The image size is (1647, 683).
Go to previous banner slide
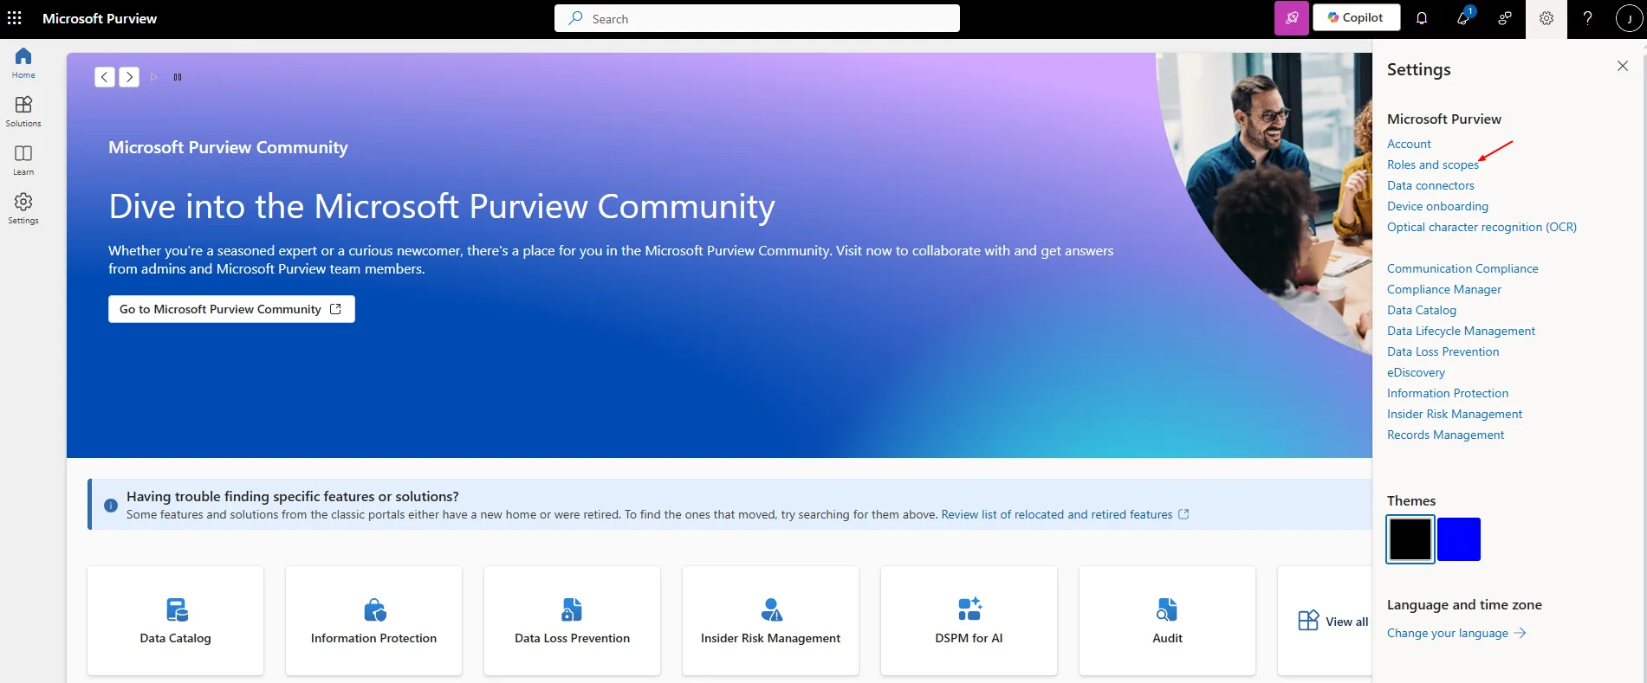[x=105, y=77]
